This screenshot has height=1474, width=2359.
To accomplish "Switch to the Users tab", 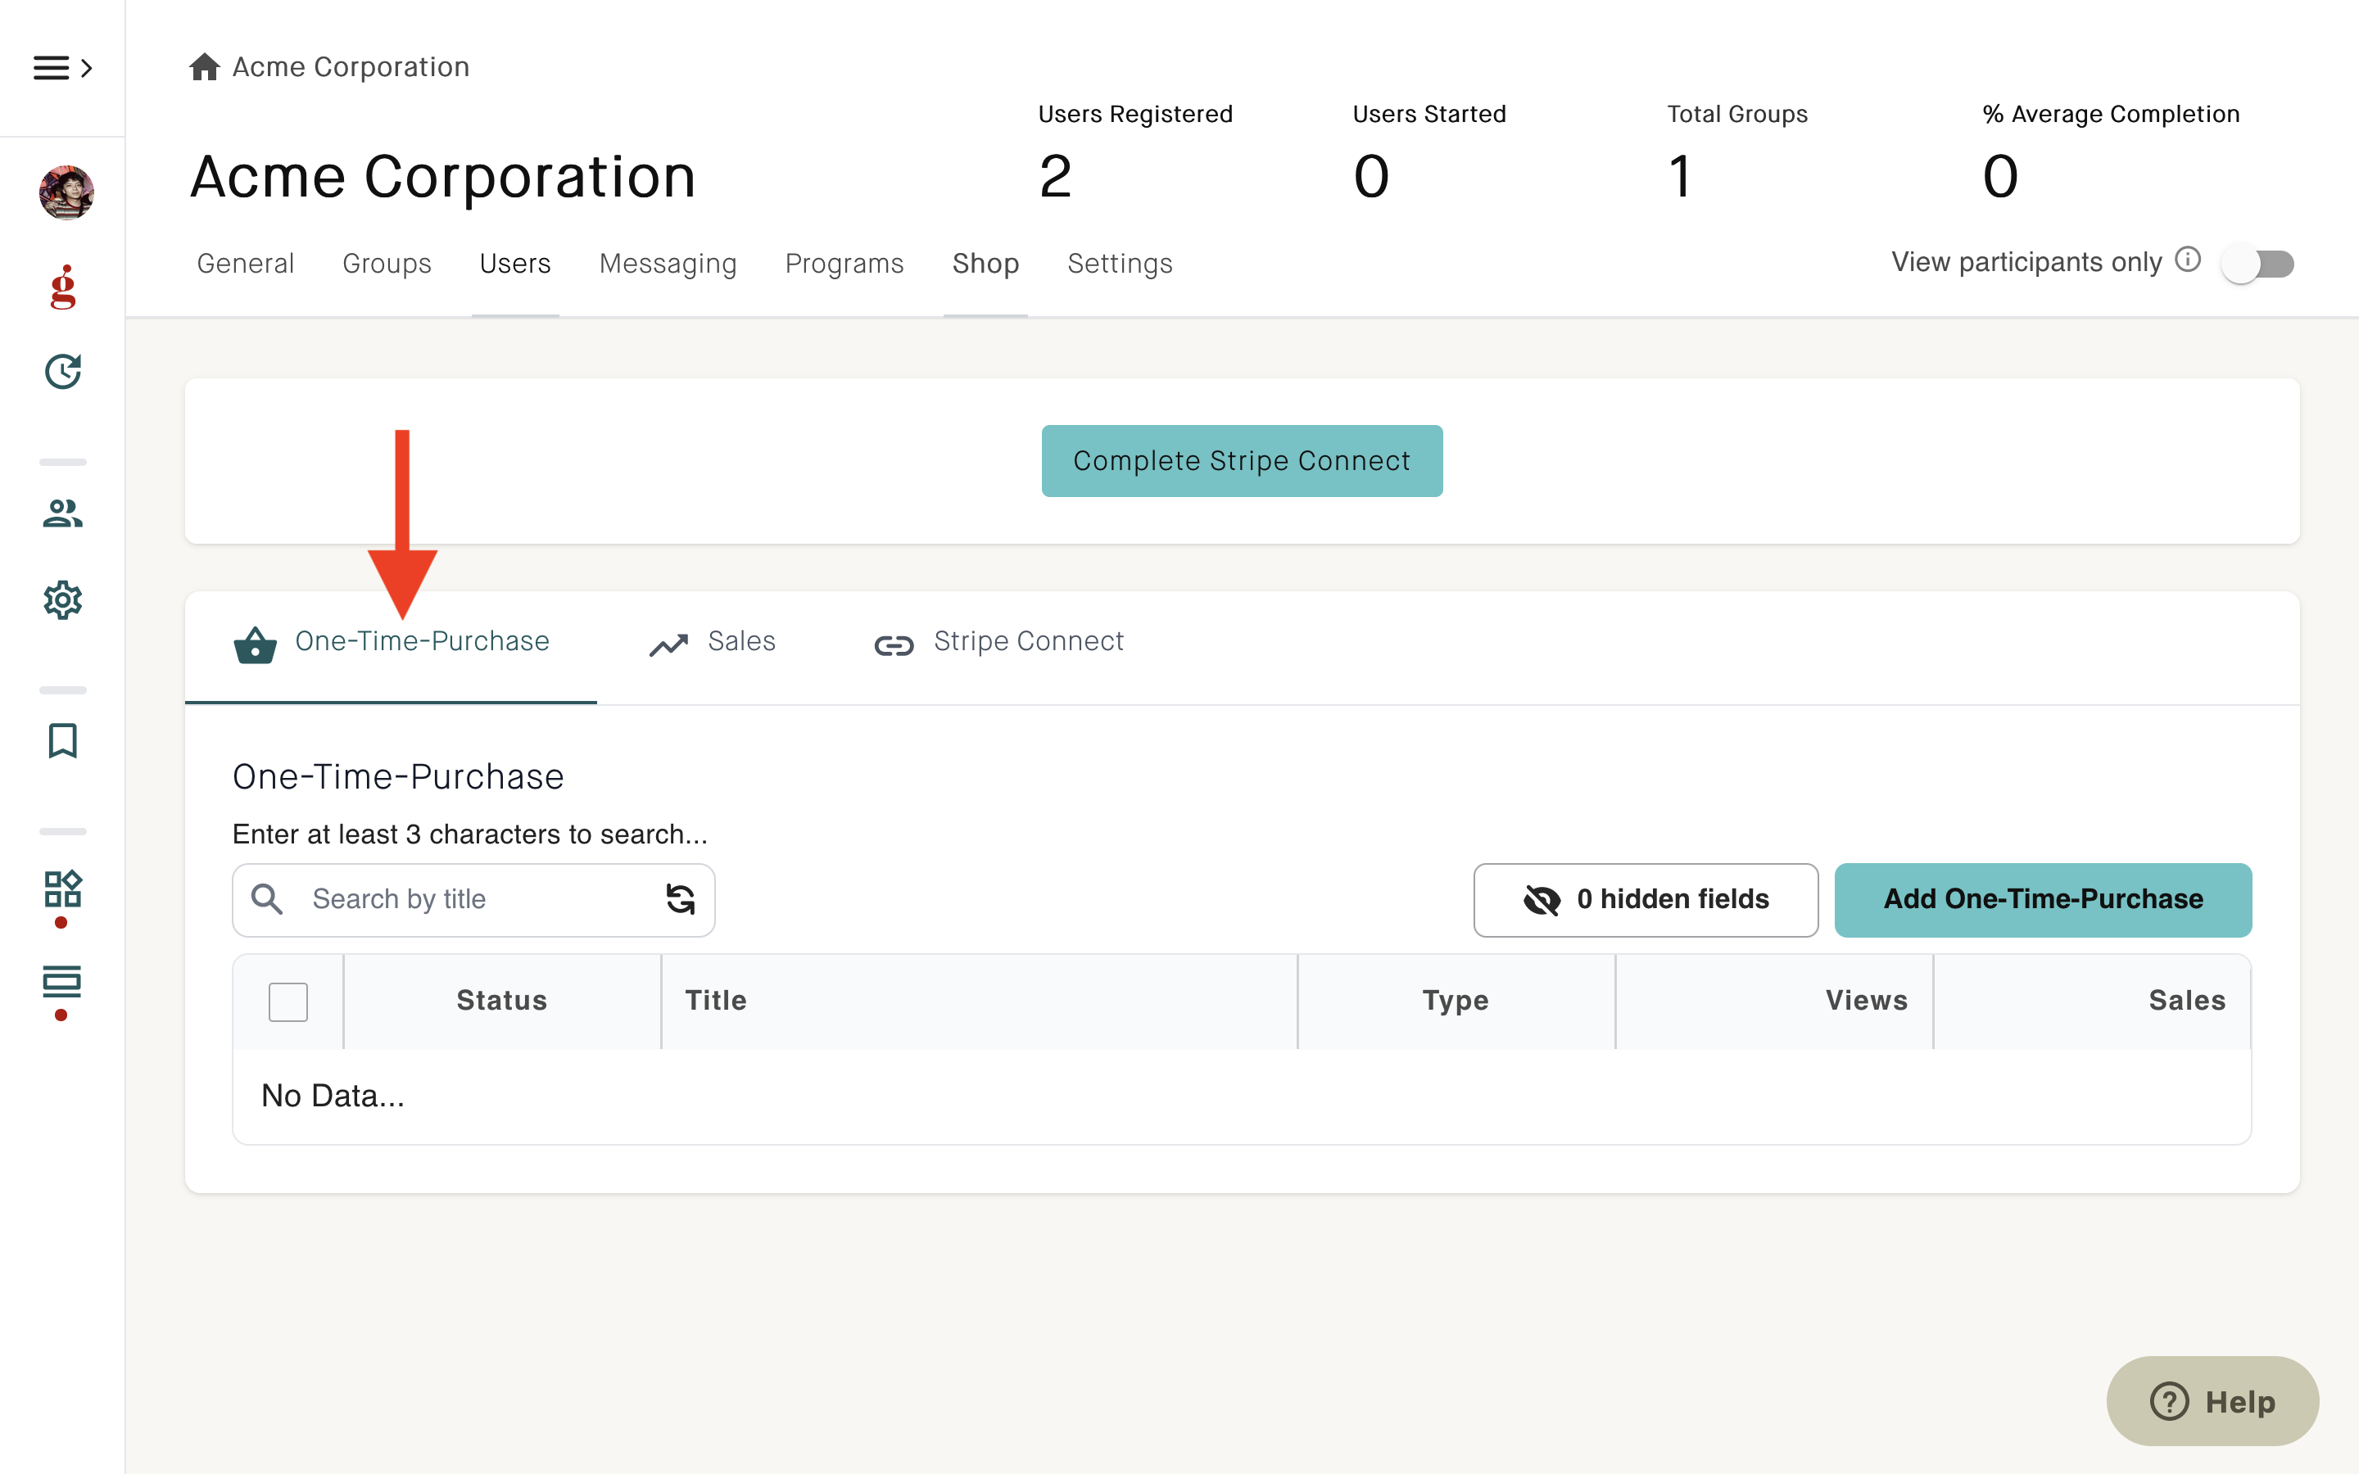I will [x=516, y=263].
